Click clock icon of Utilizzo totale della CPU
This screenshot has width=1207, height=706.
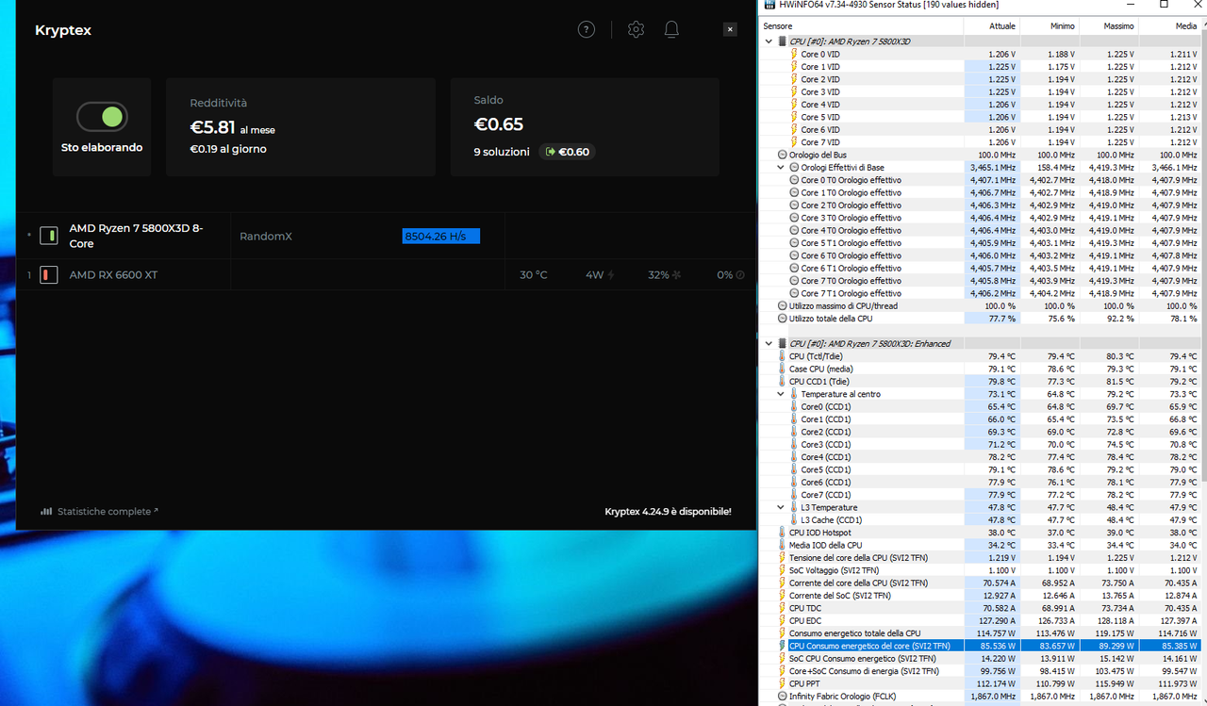782,319
